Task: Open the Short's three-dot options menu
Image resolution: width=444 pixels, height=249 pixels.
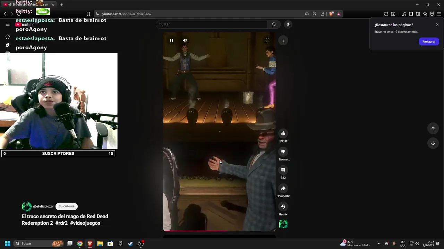Action: click(x=283, y=40)
